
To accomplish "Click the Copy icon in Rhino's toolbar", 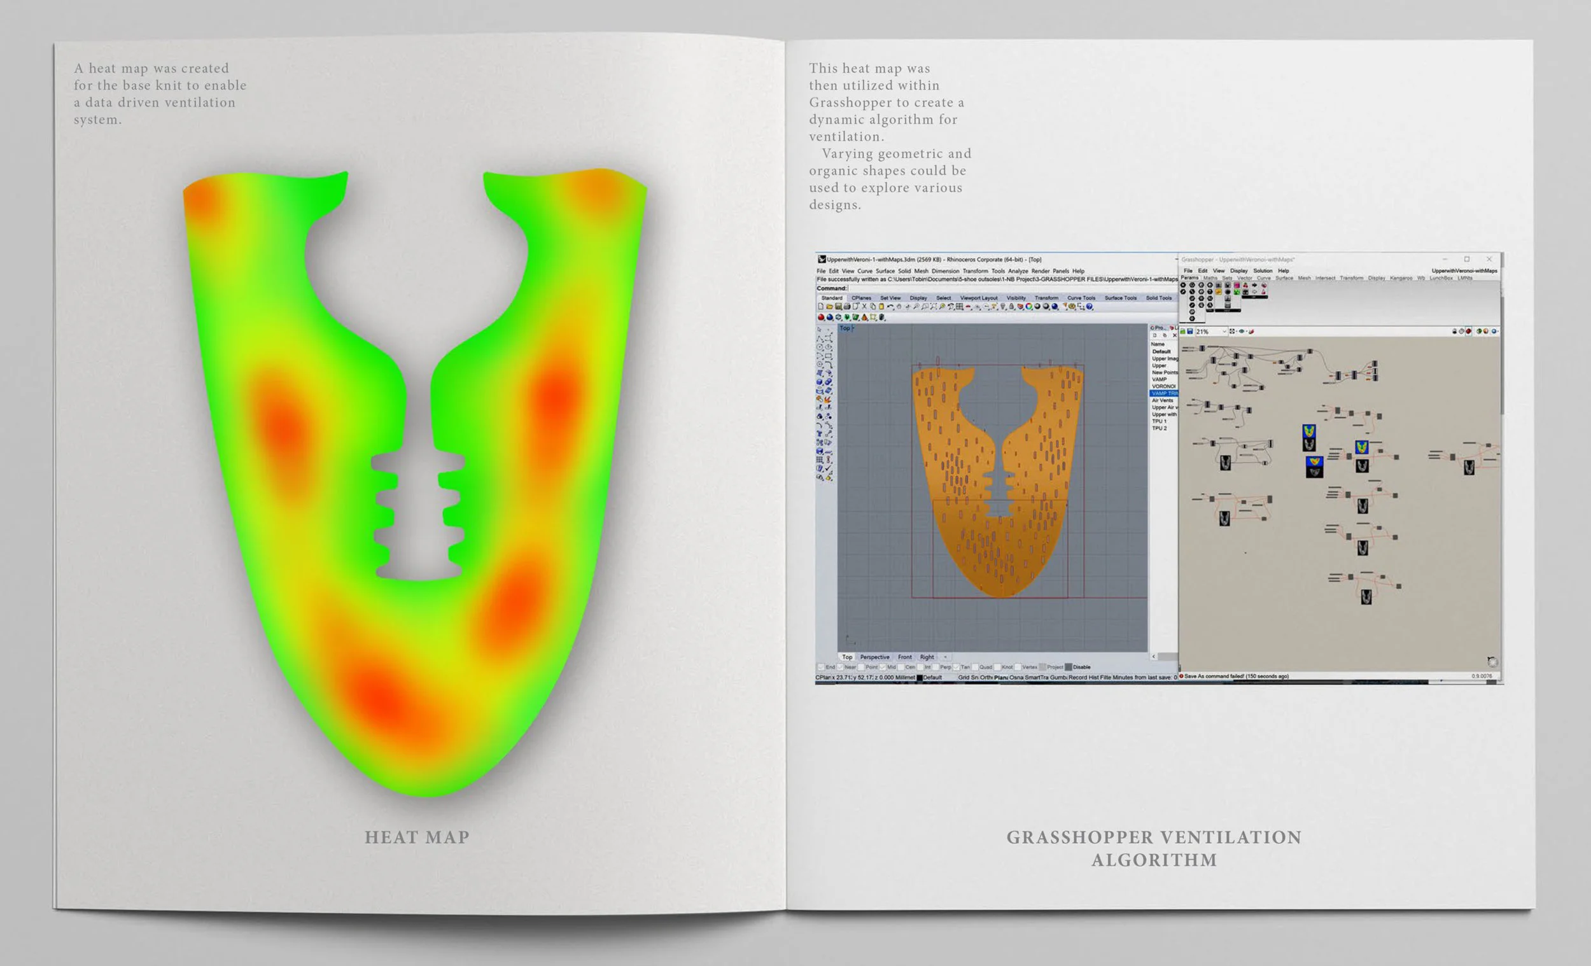I will pos(873,307).
